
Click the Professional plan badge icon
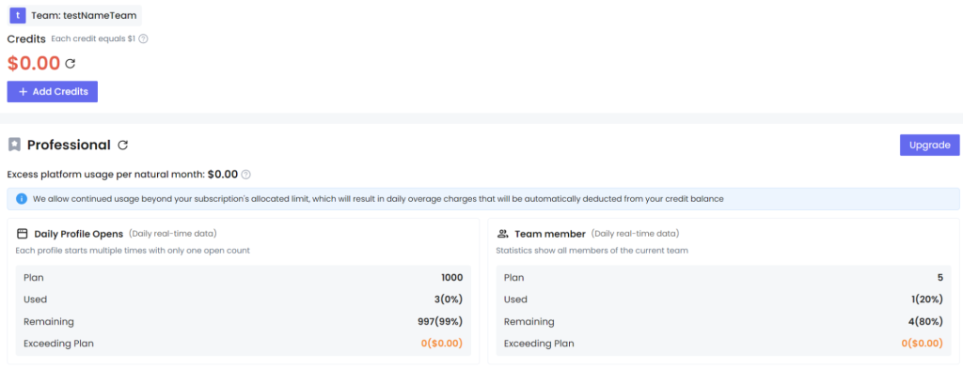point(14,145)
